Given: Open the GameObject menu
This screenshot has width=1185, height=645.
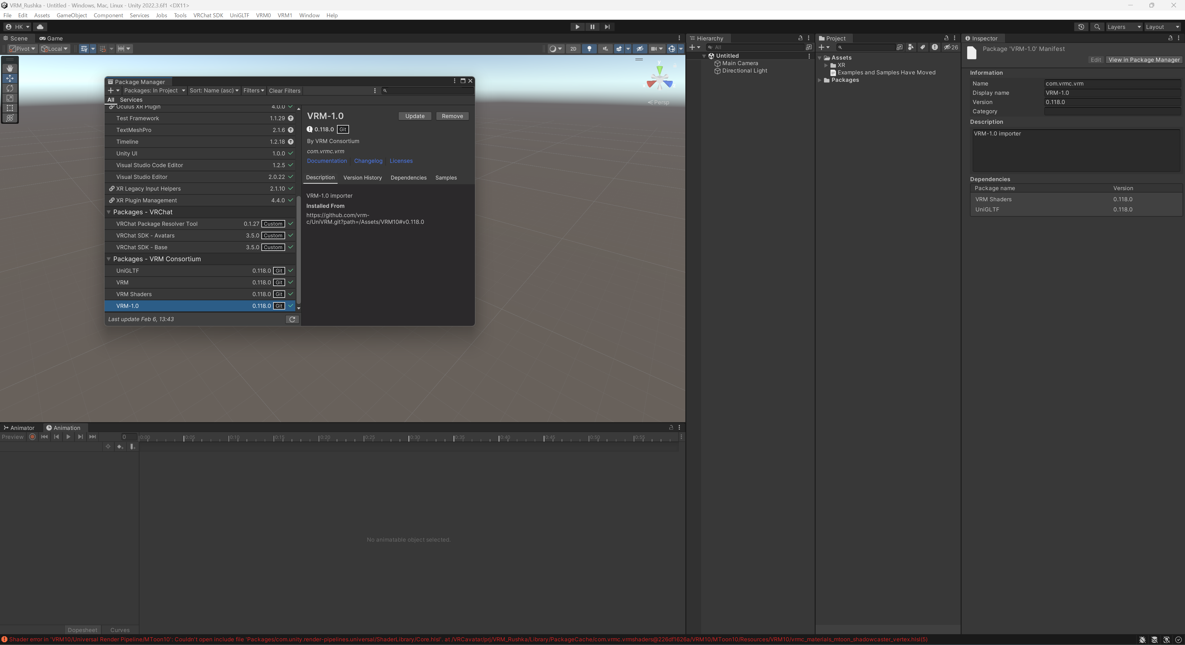Looking at the screenshot, I should point(72,15).
